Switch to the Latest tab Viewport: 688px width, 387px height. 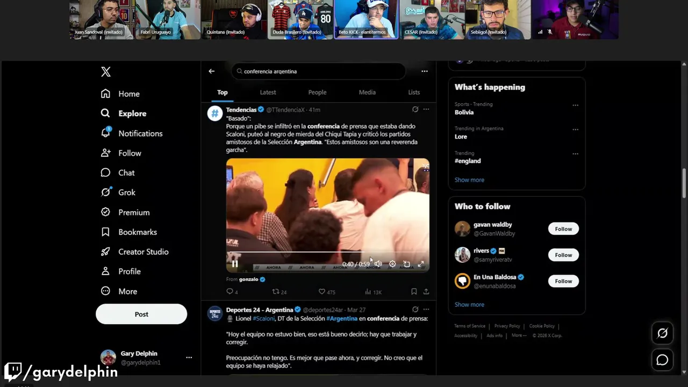pos(268,92)
